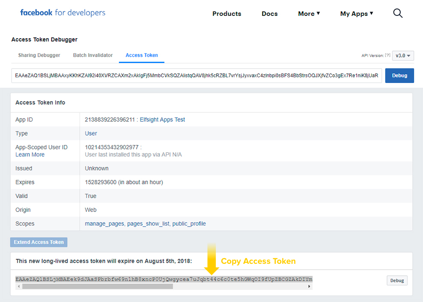Select the access token input field
The width and height of the screenshot is (423, 302).
[197, 75]
